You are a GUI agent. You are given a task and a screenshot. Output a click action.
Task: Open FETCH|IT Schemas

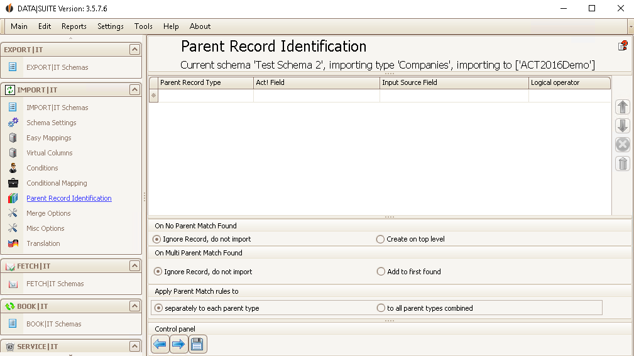point(55,284)
